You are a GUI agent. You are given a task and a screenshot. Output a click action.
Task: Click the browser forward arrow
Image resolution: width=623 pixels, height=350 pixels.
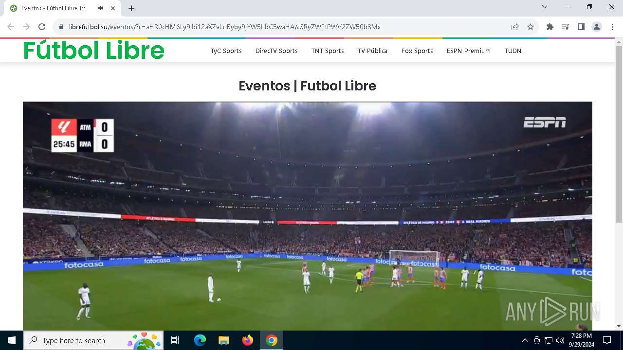[26, 27]
